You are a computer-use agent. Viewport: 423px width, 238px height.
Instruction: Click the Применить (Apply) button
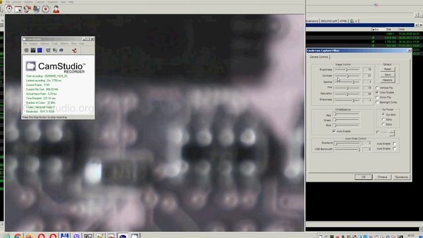(x=401, y=177)
